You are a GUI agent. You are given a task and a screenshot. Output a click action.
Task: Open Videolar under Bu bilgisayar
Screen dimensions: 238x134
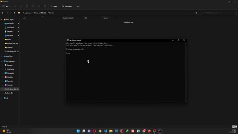tap(10, 85)
